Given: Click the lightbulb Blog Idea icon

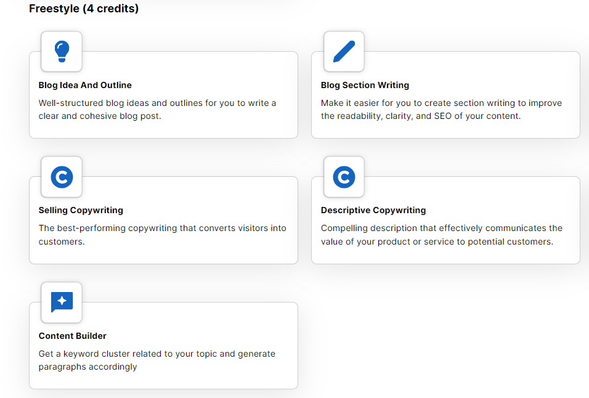Looking at the screenshot, I should point(62,51).
